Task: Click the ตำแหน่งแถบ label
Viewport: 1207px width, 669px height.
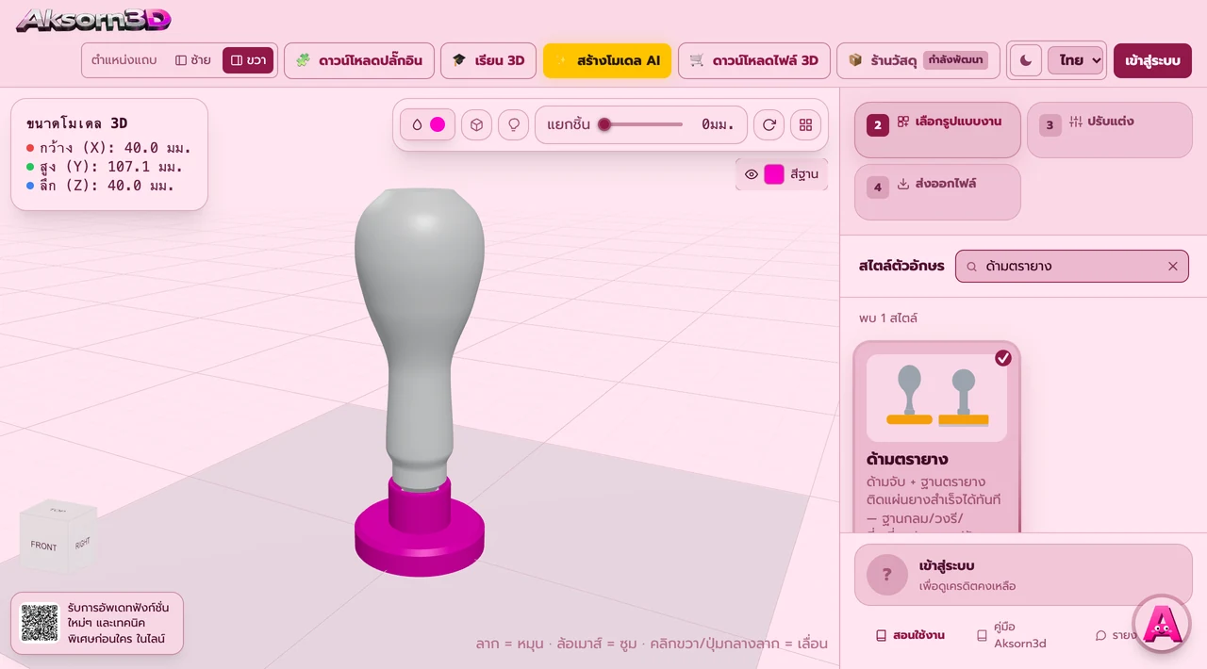Action: pyautogui.click(x=124, y=60)
